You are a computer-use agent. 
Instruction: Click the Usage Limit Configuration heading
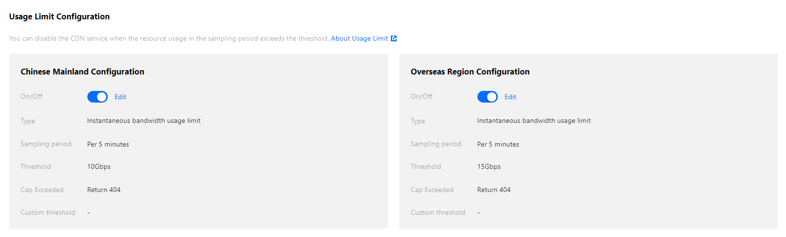click(59, 16)
